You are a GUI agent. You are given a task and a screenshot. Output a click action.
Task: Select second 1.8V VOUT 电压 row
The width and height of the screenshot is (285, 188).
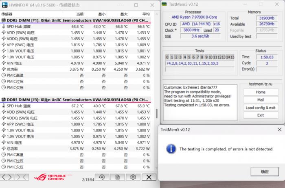(x=75, y=130)
